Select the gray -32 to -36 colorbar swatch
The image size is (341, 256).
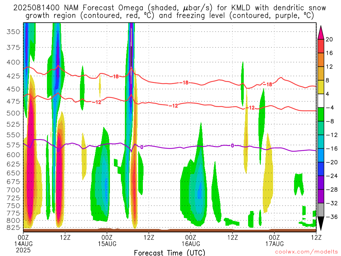click(x=321, y=210)
